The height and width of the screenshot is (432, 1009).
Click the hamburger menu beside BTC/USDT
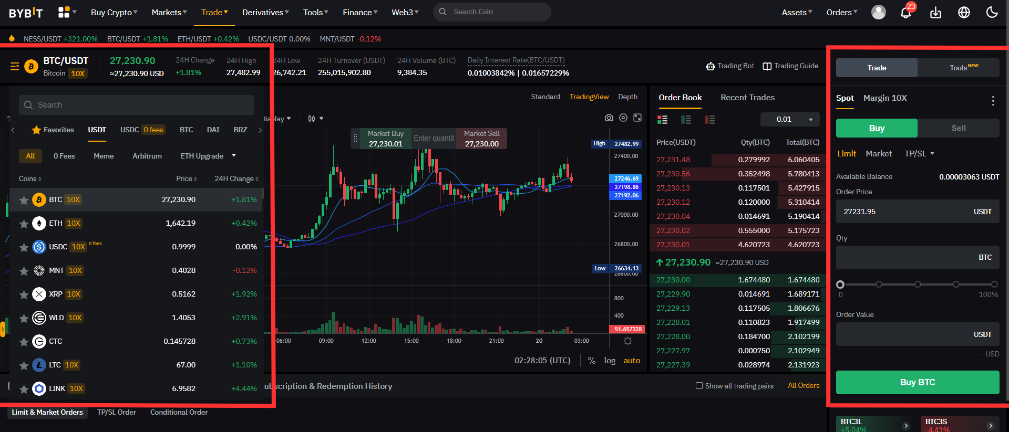click(15, 66)
